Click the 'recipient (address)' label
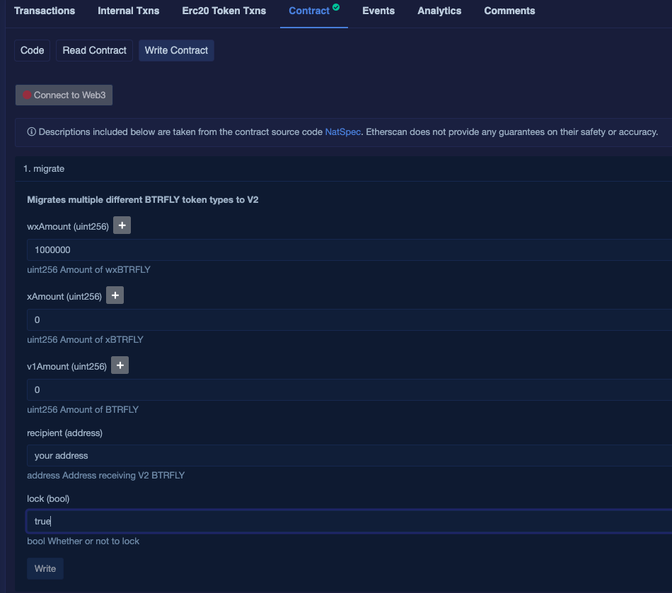 pyautogui.click(x=64, y=433)
